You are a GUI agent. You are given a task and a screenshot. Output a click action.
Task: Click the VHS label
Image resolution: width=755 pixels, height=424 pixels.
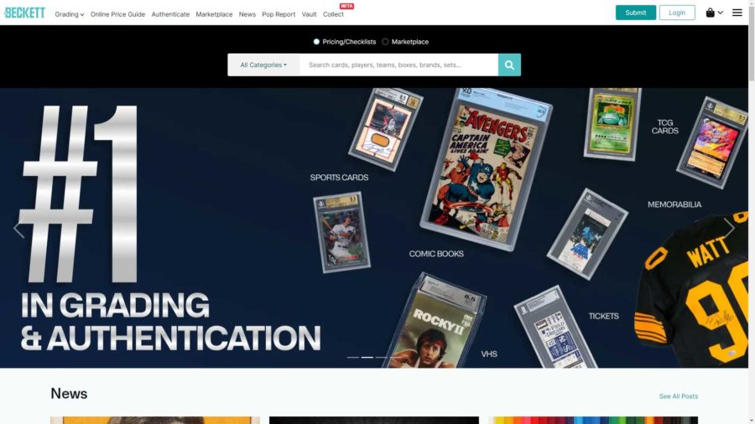[x=489, y=354]
